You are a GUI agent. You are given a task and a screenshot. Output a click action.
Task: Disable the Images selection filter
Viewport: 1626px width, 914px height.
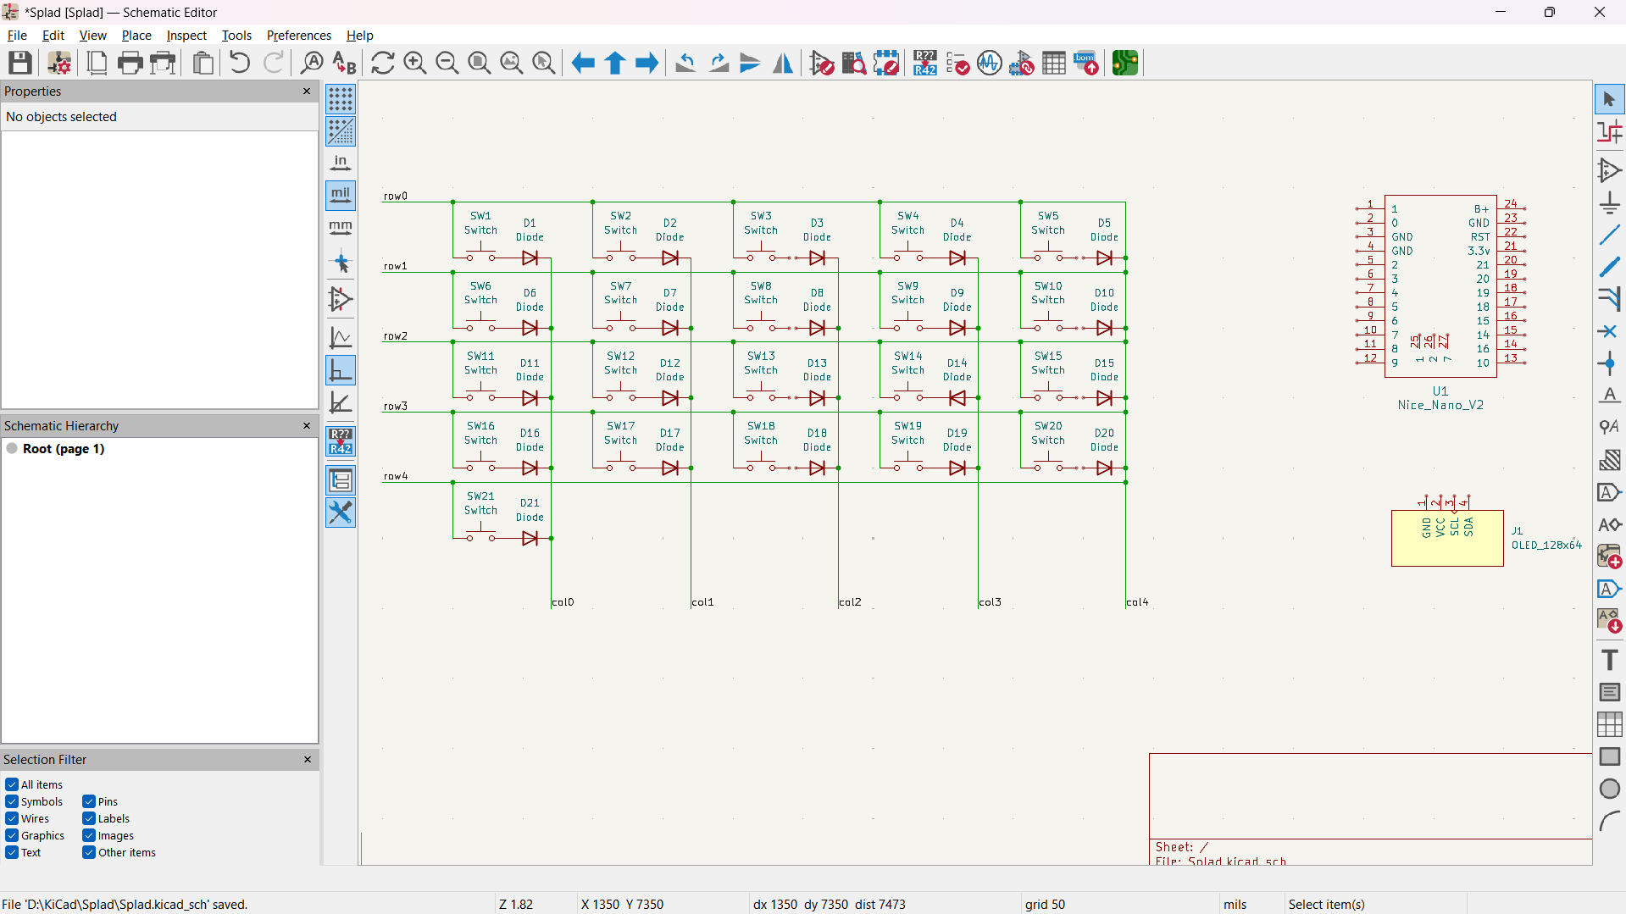pos(88,835)
